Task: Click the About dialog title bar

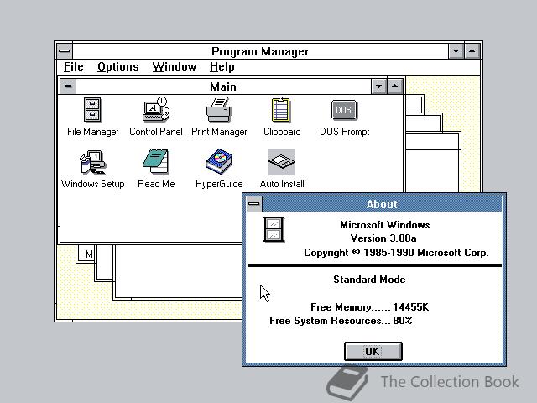Action: coord(382,204)
